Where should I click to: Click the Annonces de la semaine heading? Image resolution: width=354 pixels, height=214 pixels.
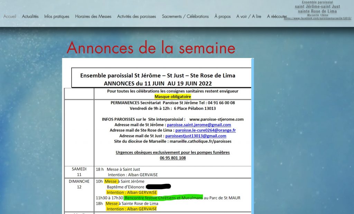(x=151, y=48)
